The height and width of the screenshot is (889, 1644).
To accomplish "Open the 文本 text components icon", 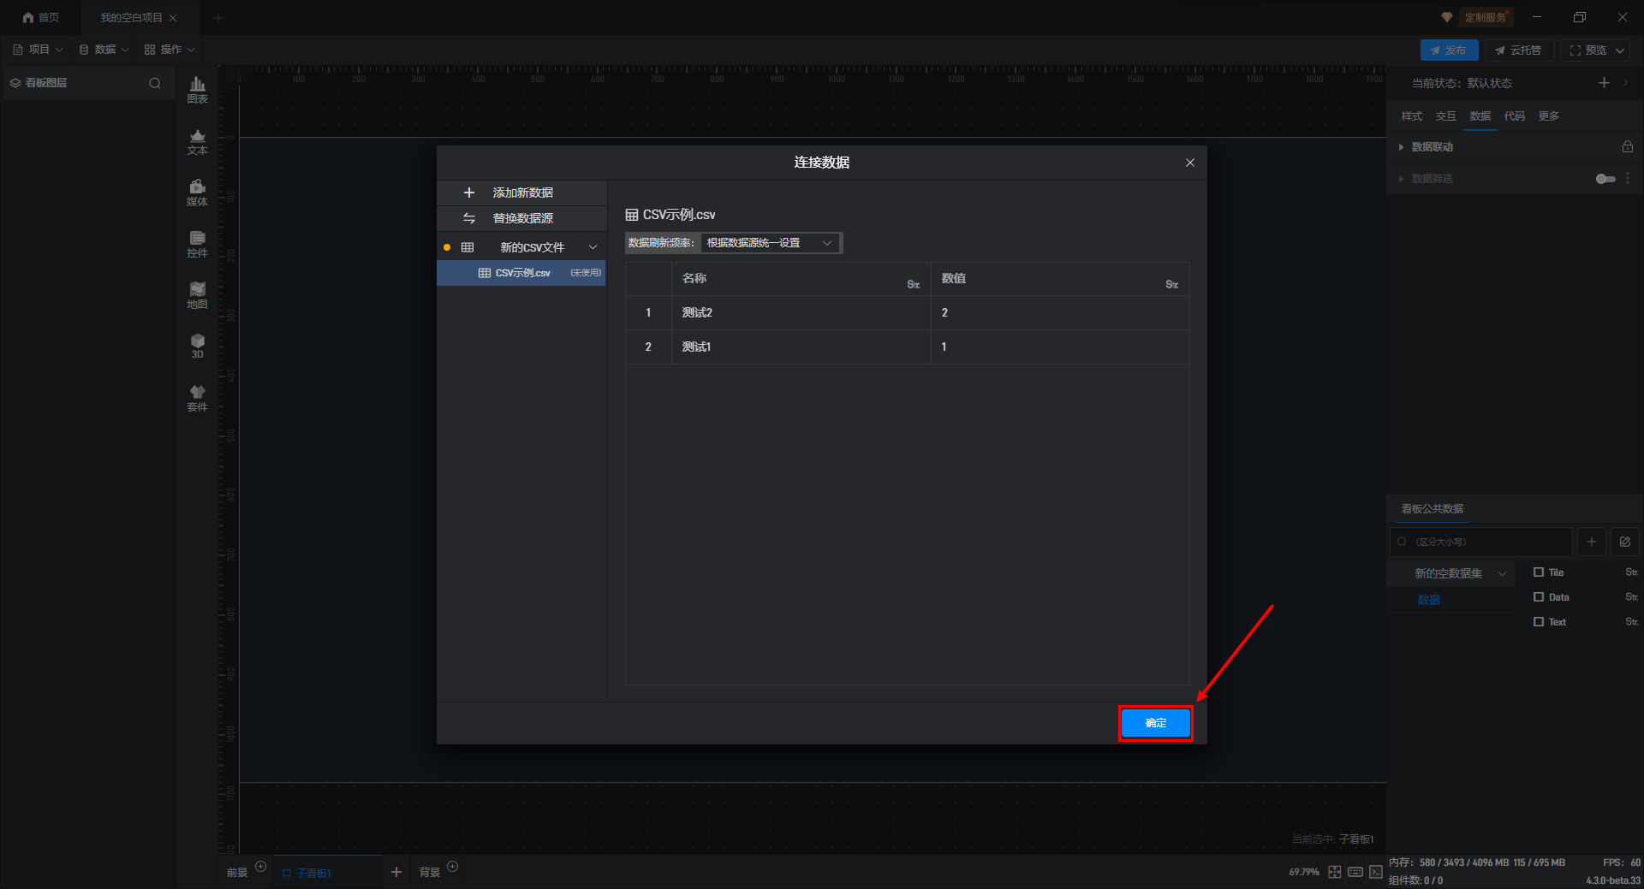I will coord(197,141).
